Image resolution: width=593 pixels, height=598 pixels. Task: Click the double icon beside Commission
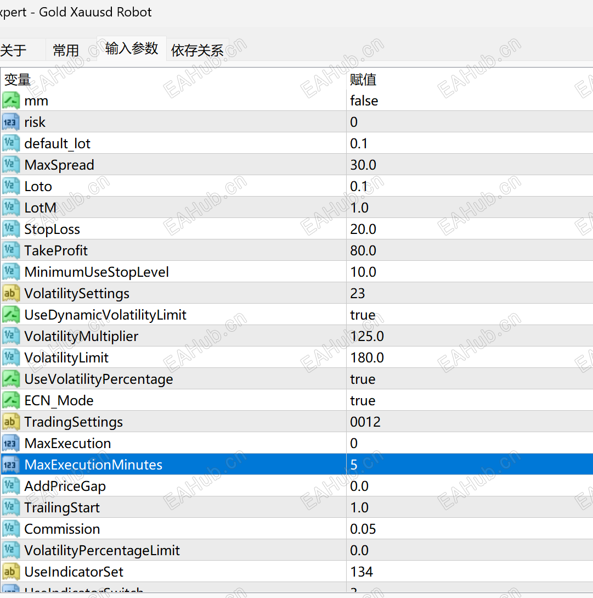click(10, 529)
